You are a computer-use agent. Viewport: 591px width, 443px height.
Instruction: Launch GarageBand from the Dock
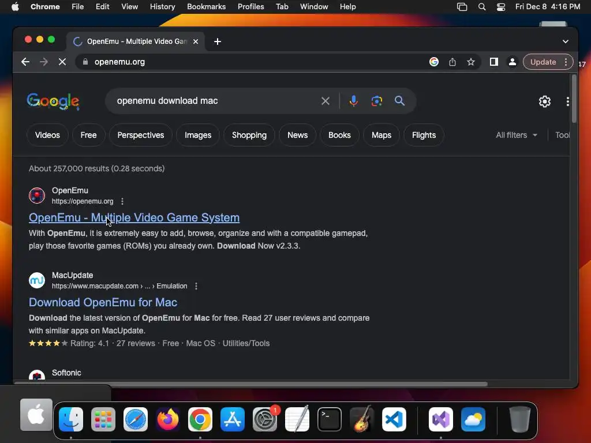(x=362, y=419)
